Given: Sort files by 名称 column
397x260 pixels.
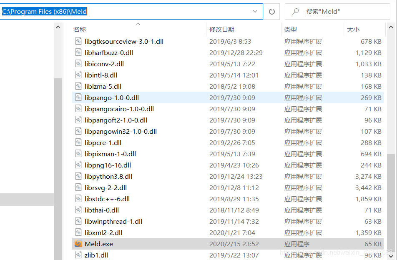Looking at the screenshot, I should point(80,29).
